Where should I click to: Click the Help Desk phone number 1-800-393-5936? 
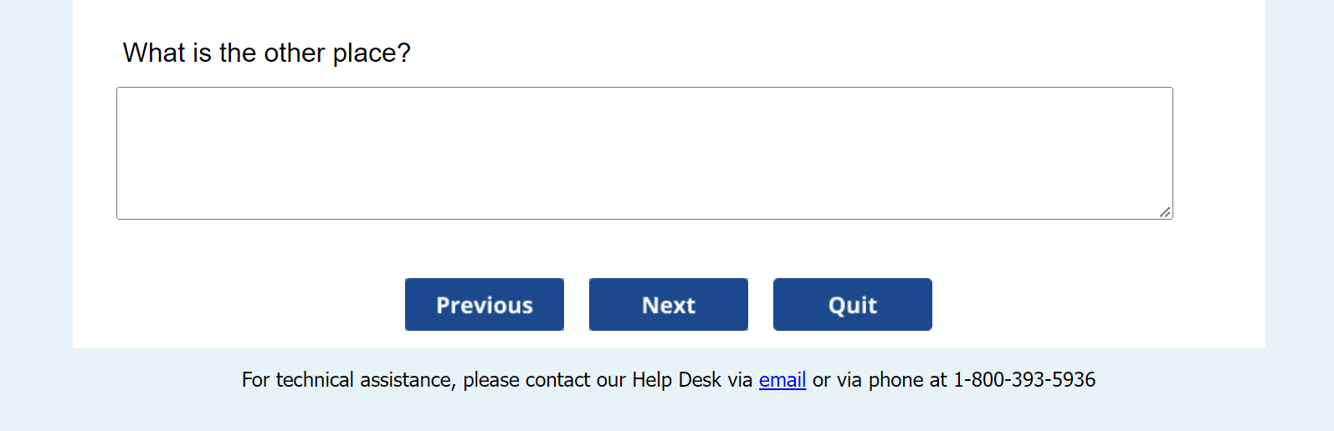point(1024,380)
